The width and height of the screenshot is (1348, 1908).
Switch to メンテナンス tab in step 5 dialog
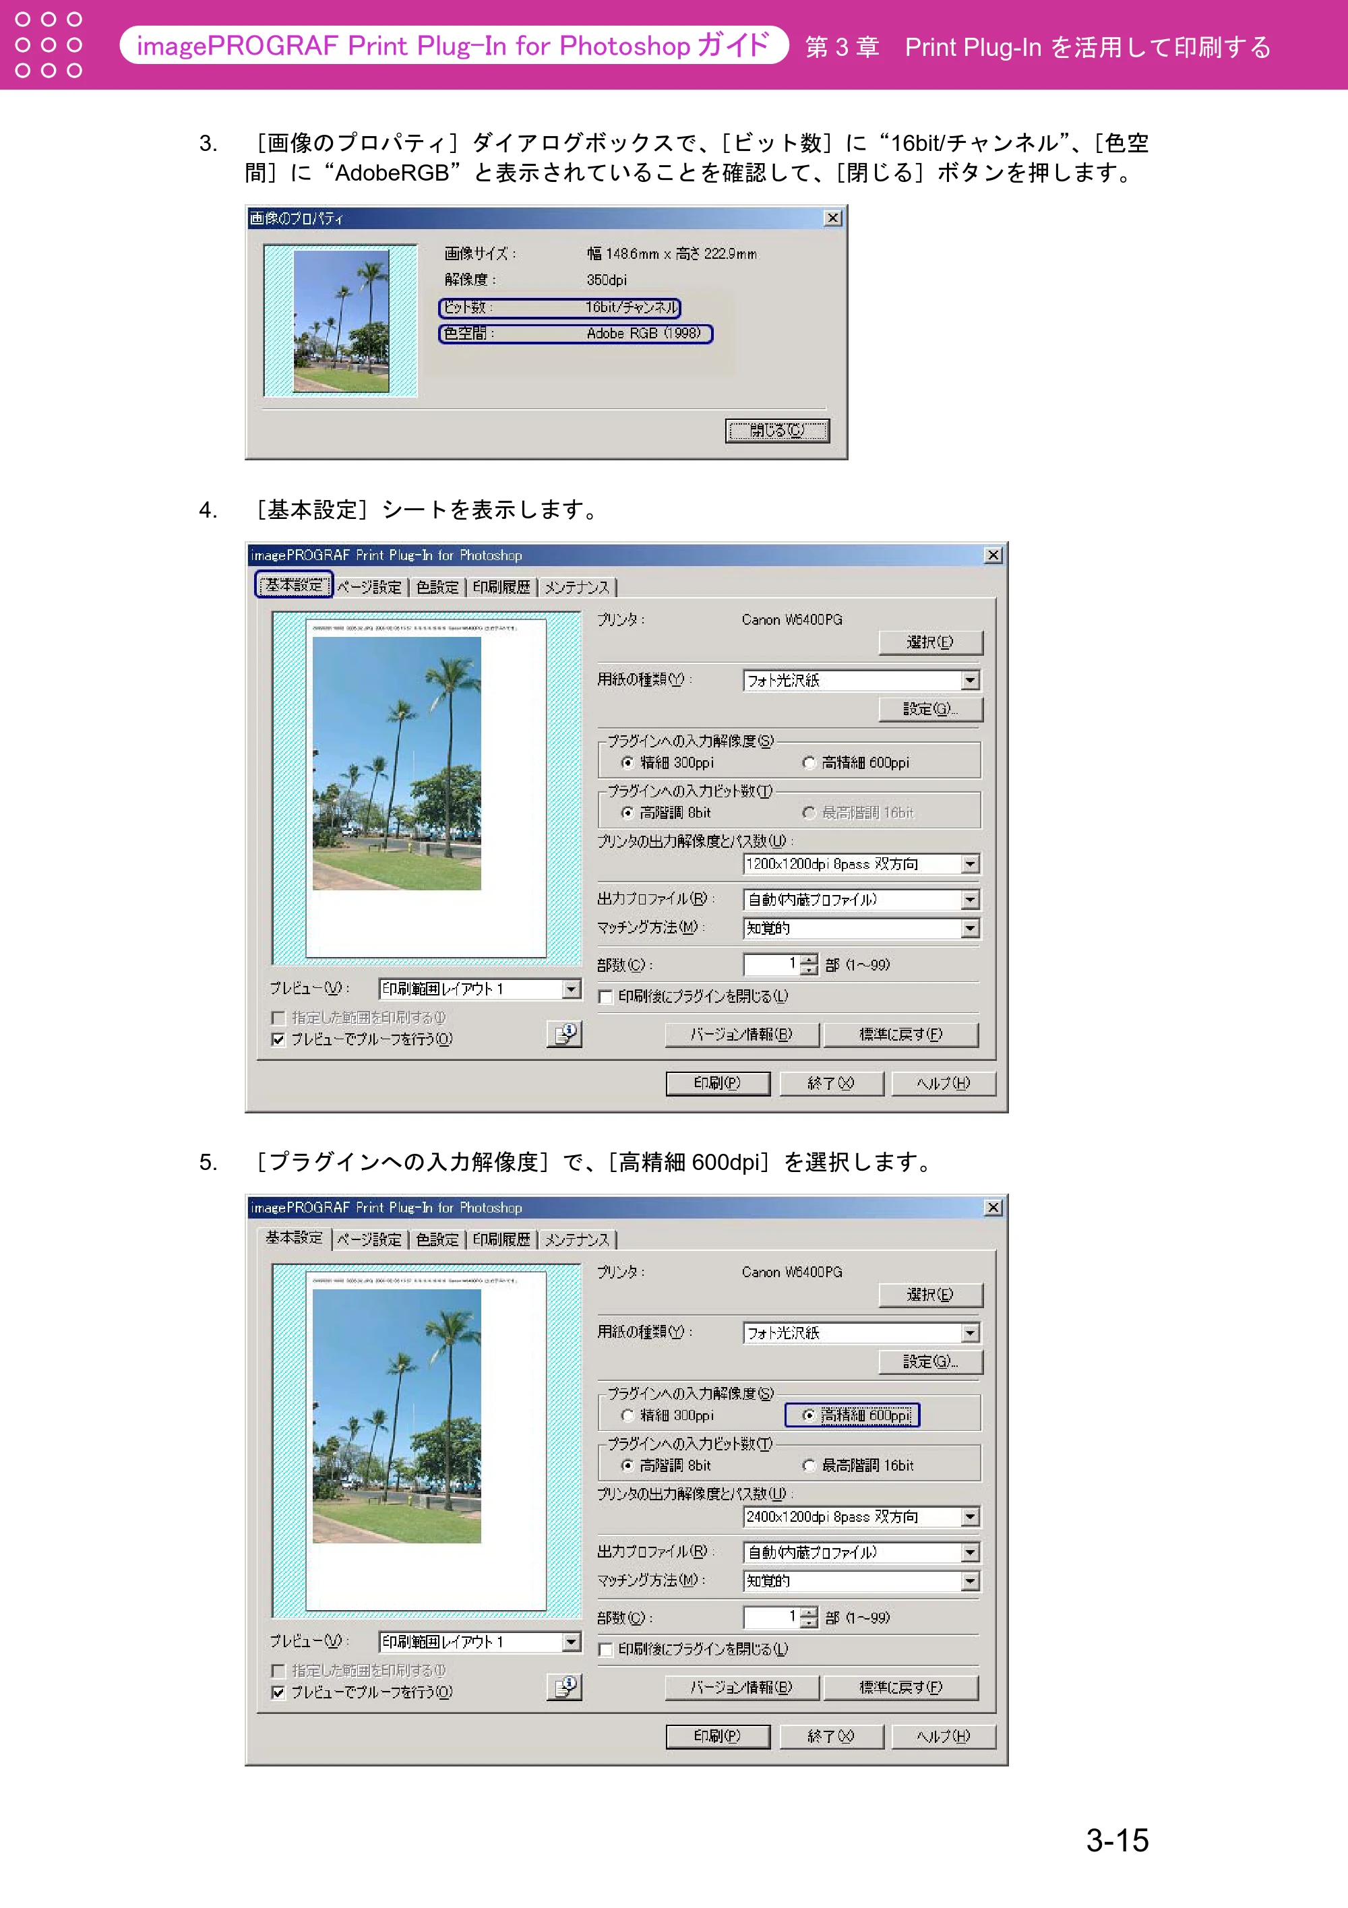tap(577, 1240)
